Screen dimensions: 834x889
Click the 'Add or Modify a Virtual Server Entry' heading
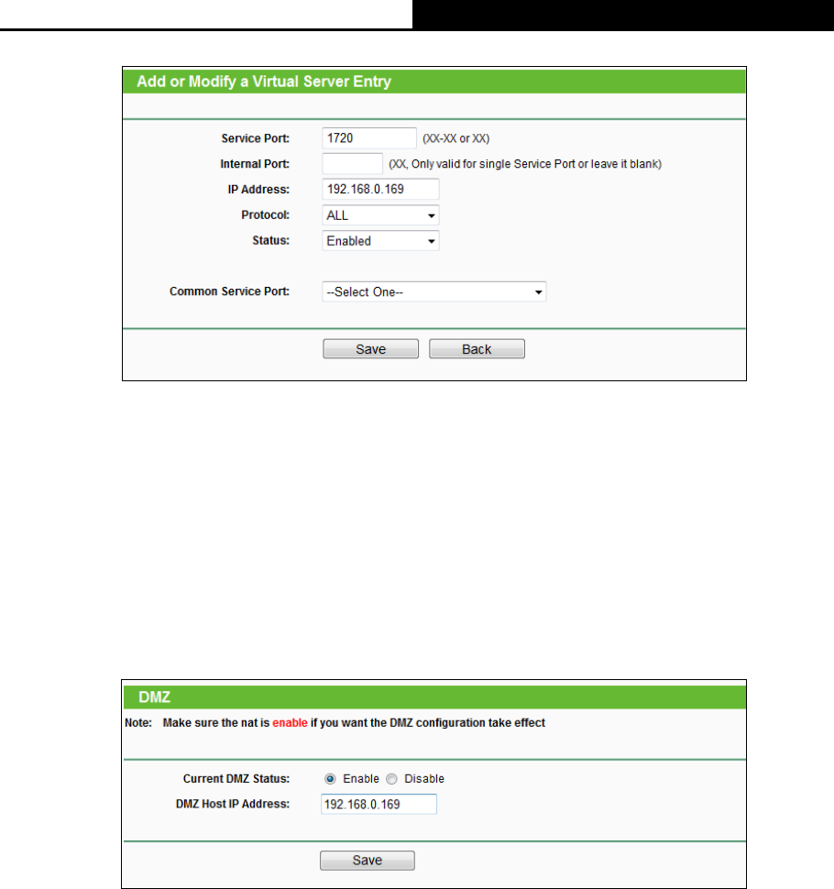click(x=264, y=82)
